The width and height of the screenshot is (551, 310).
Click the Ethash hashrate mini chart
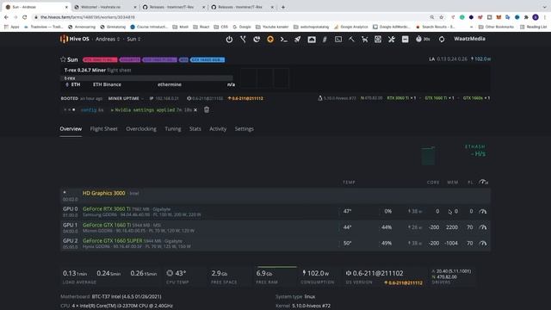click(428, 156)
